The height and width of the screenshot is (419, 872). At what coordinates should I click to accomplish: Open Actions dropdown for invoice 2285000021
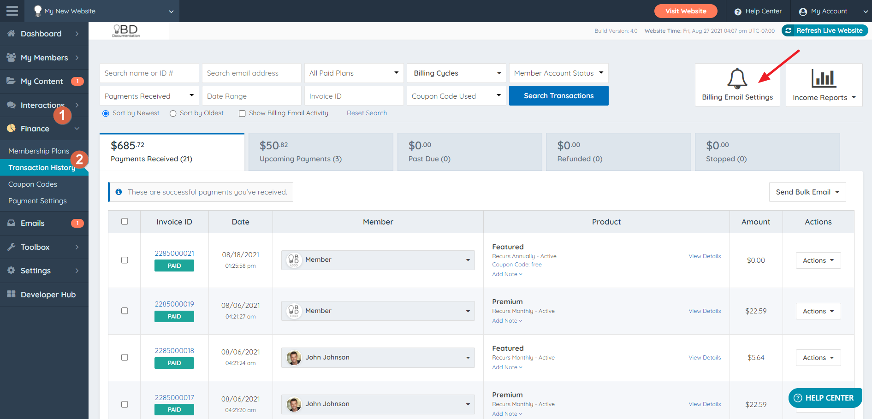pos(818,260)
